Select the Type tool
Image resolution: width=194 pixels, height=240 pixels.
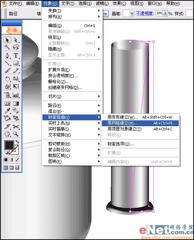point(16,56)
